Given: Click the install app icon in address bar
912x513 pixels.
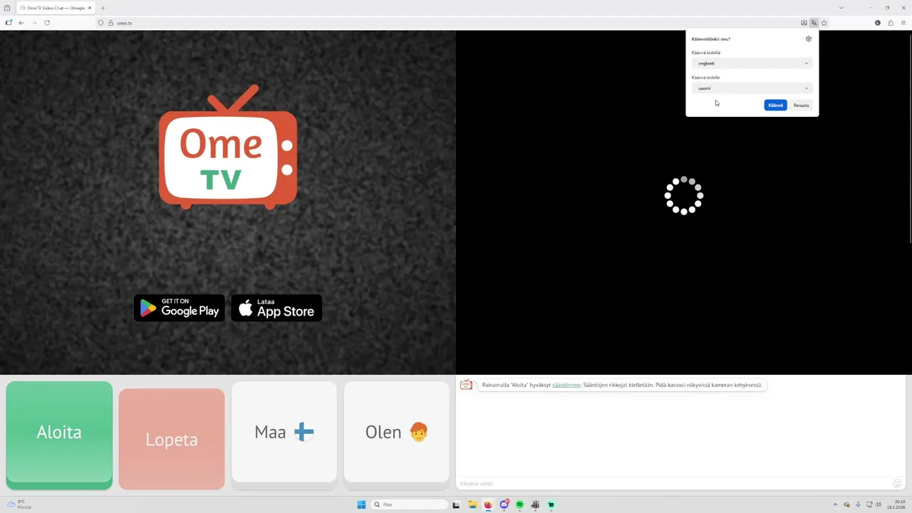Looking at the screenshot, I should (804, 23).
